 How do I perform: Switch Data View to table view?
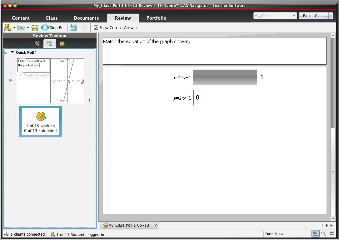pyautogui.click(x=332, y=234)
